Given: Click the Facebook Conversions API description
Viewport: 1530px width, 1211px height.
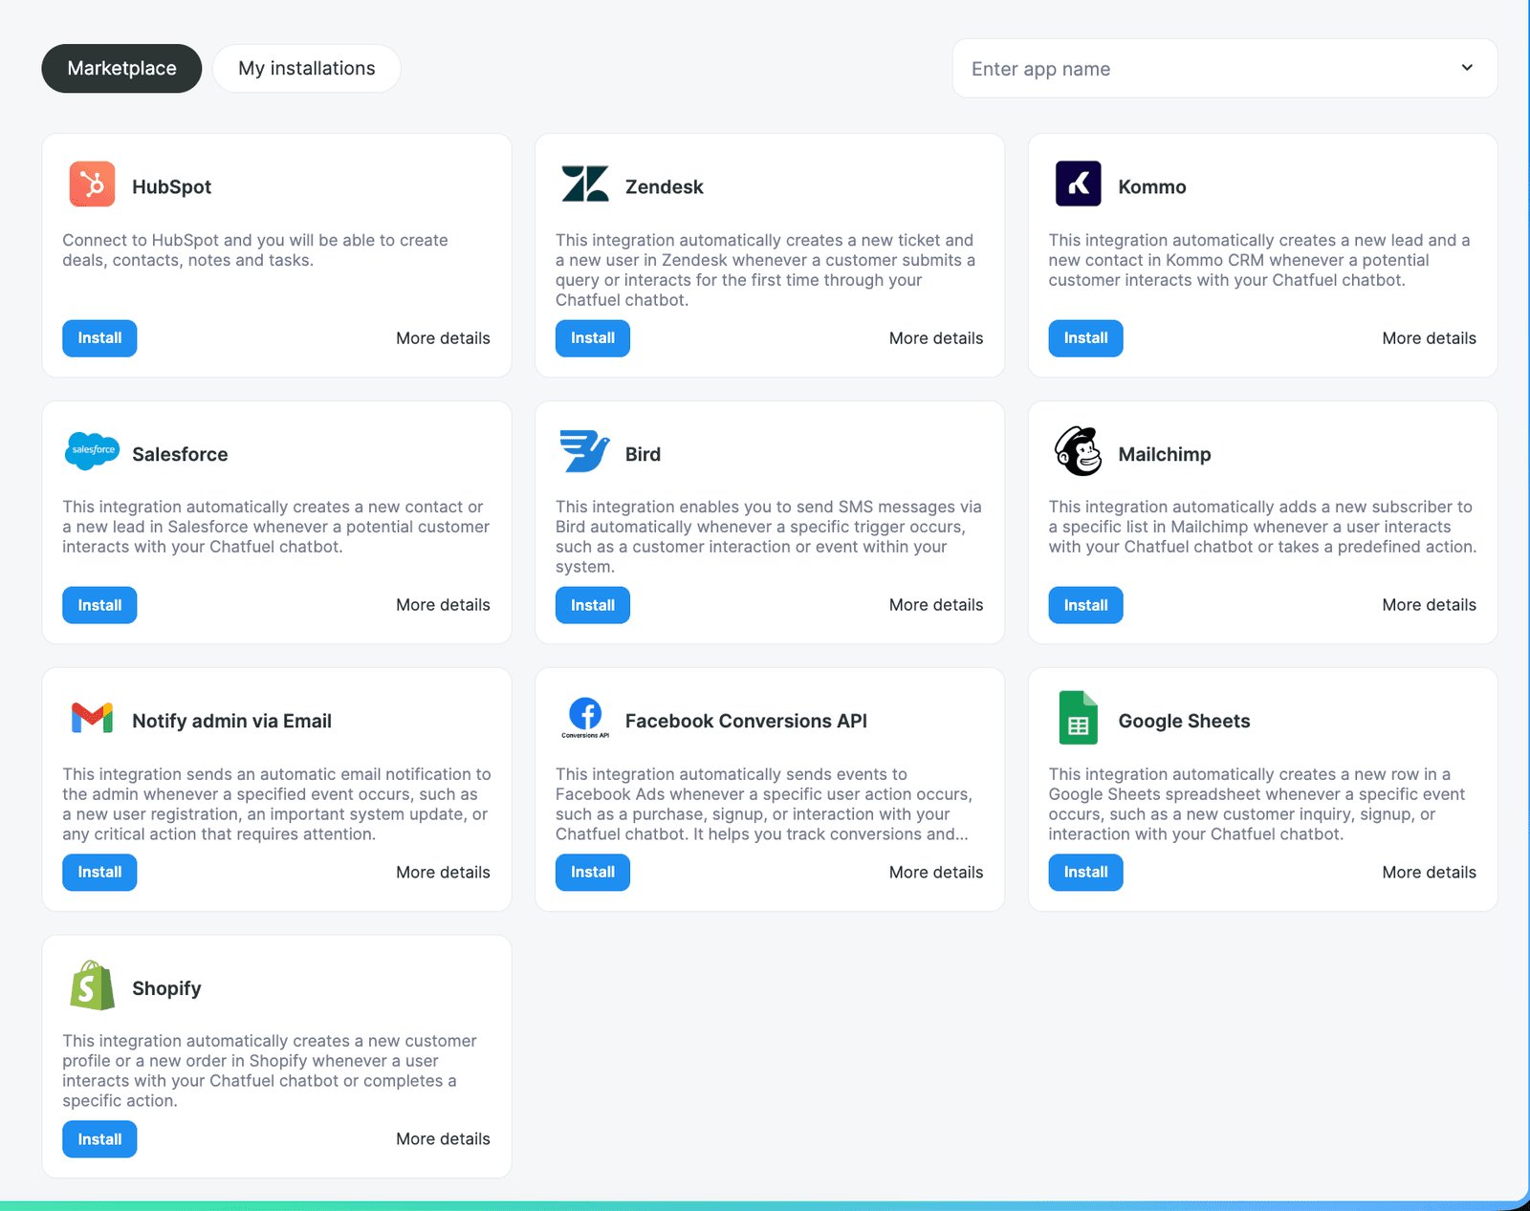Looking at the screenshot, I should [764, 804].
